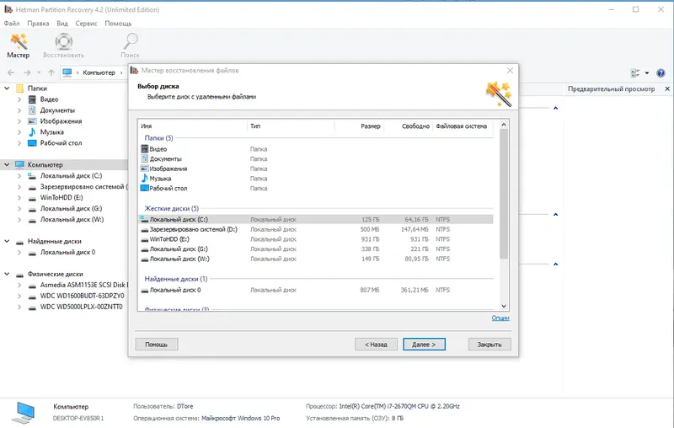Select Локальный диск (G:) in left tree
674x428 pixels.
point(71,208)
